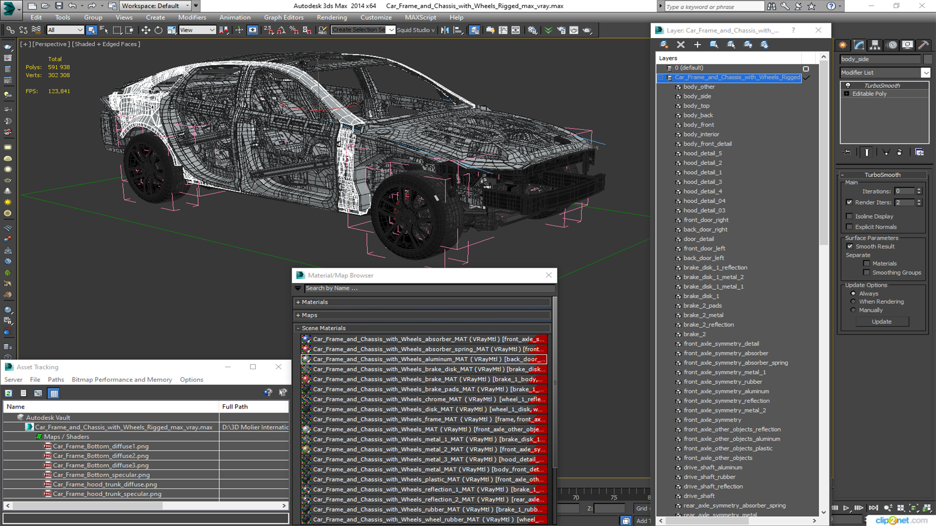Open the Graph Editors menu
This screenshot has height=526, width=936.
point(284,18)
